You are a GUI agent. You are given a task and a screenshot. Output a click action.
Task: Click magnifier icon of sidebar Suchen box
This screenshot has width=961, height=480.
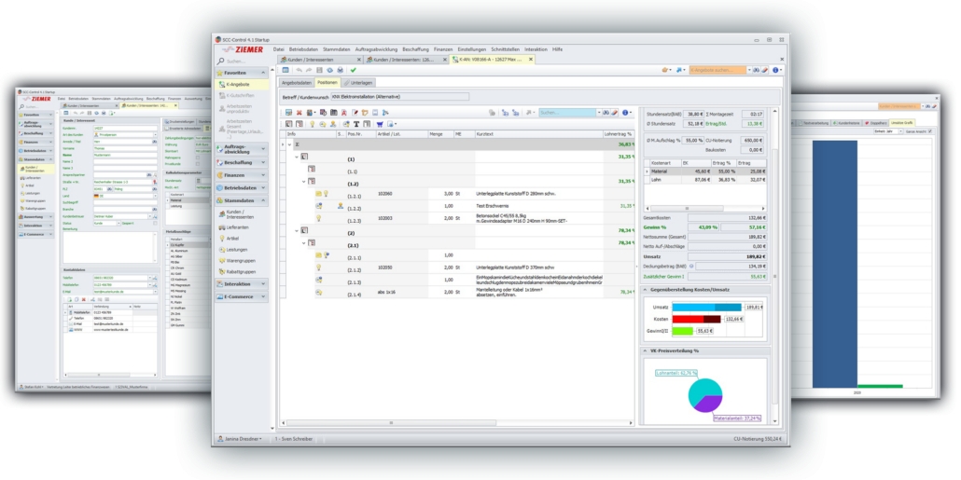(220, 62)
